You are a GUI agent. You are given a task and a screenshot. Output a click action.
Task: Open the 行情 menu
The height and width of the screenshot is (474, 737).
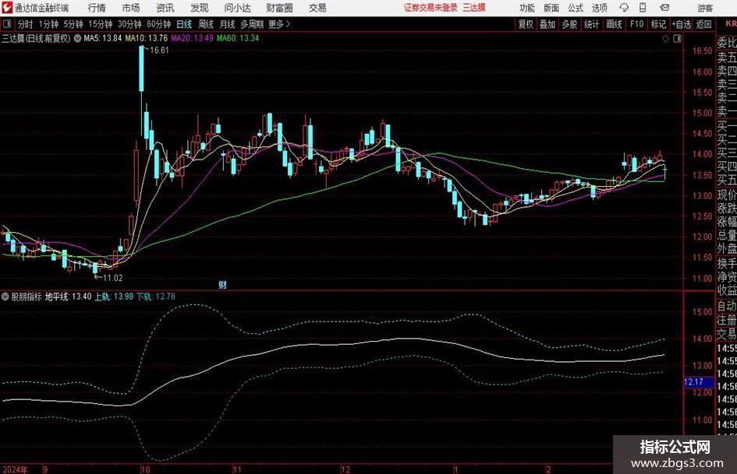(97, 8)
